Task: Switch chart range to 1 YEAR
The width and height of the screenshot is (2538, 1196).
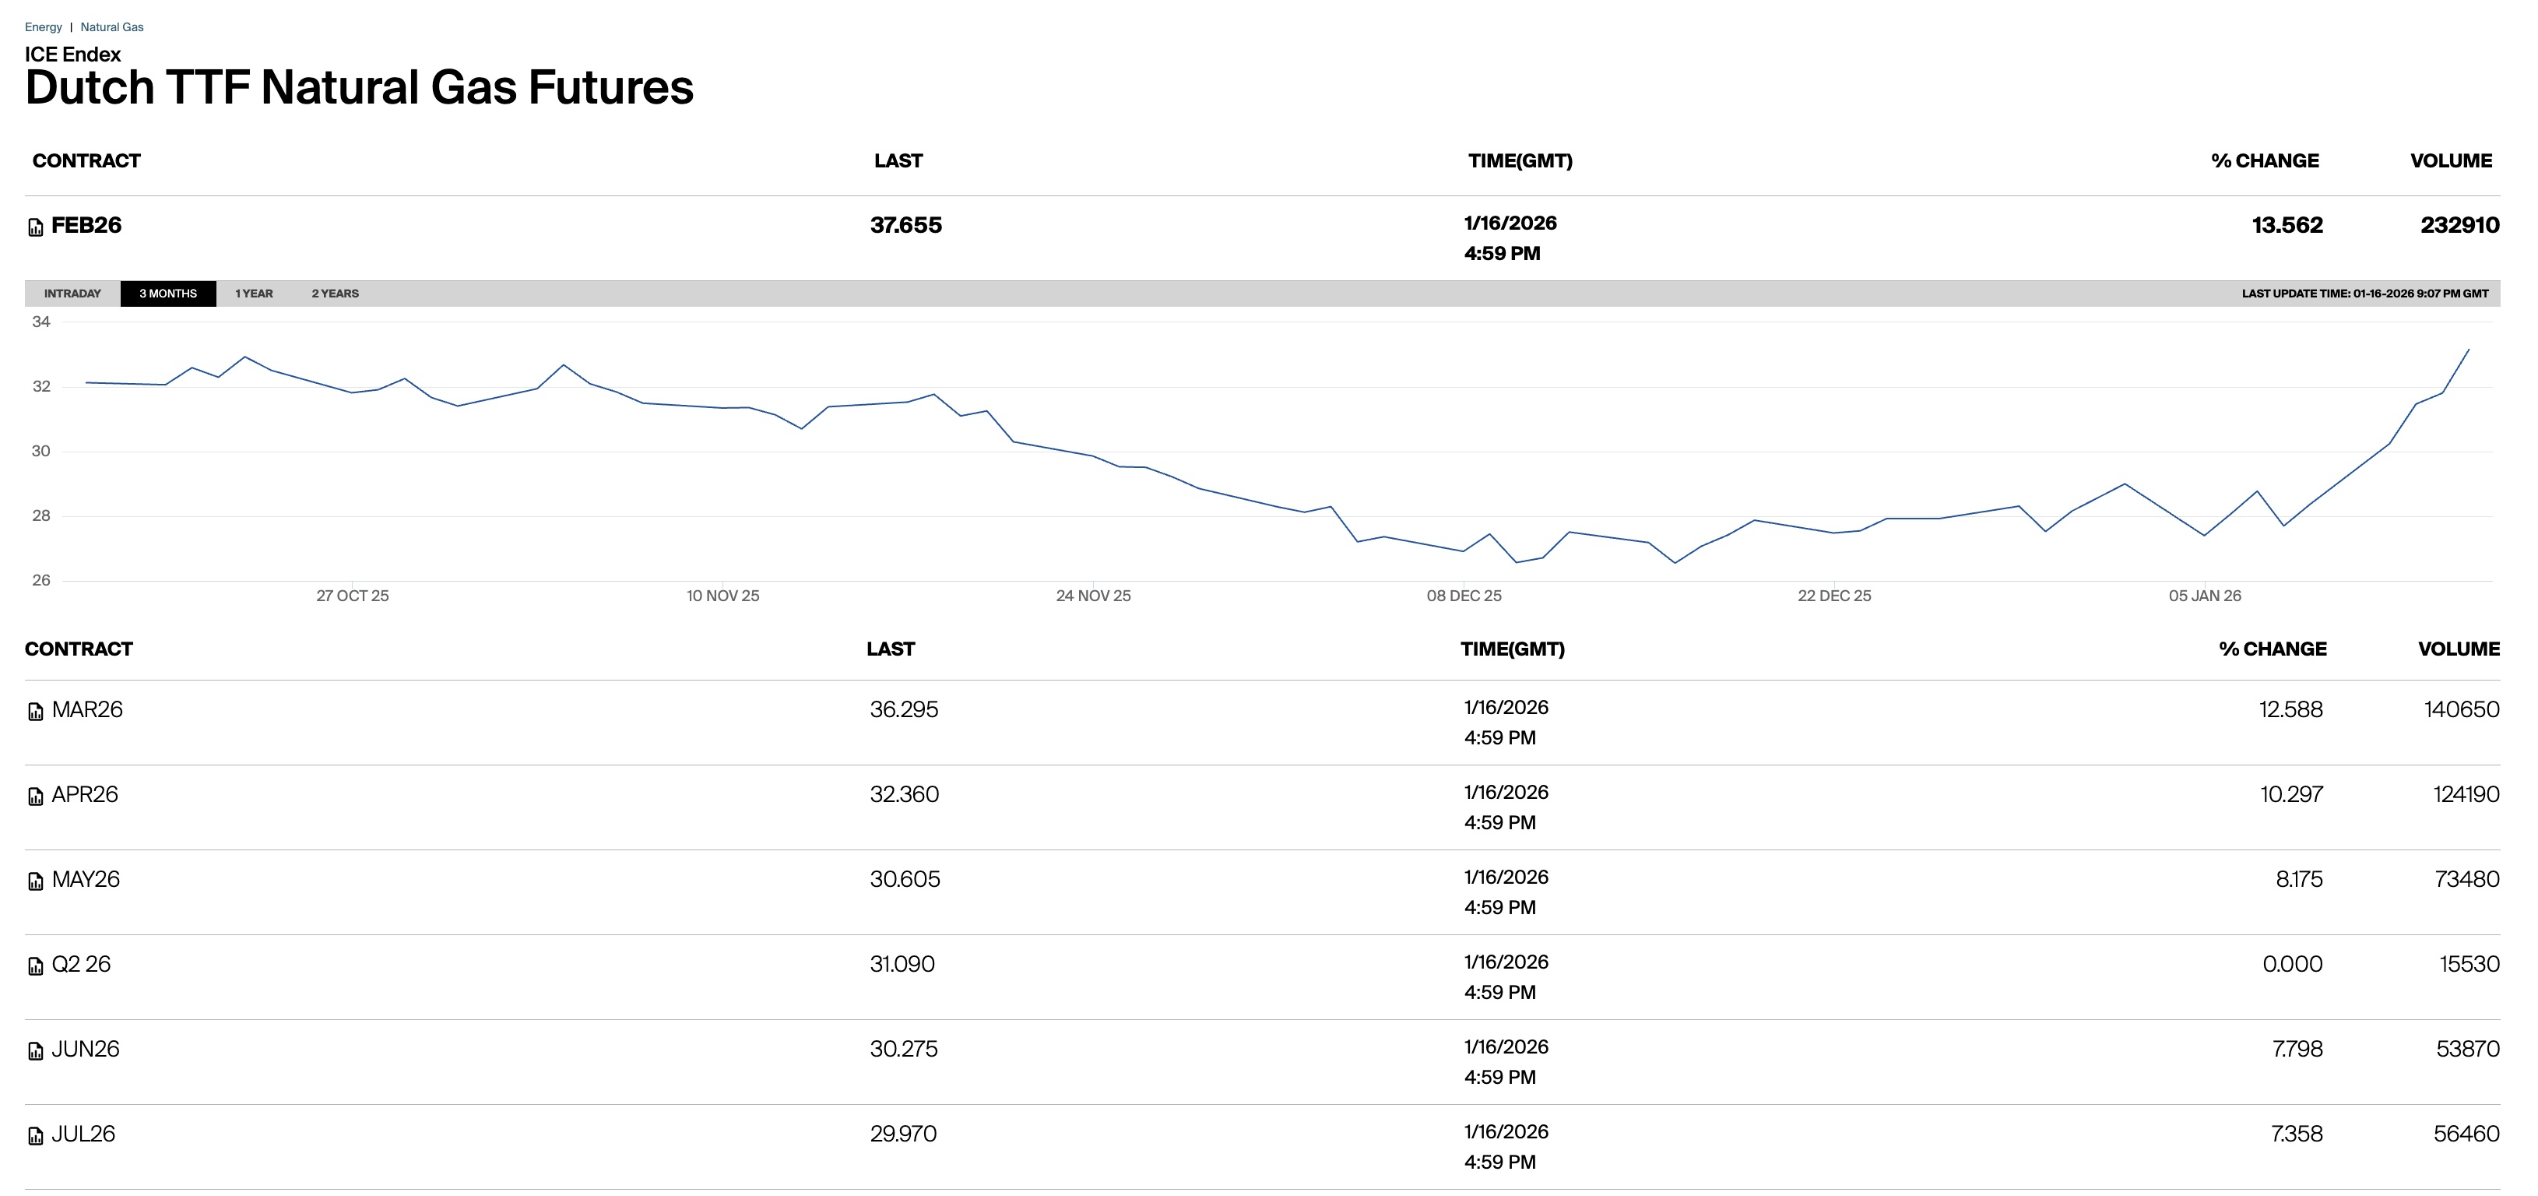Action: [253, 294]
